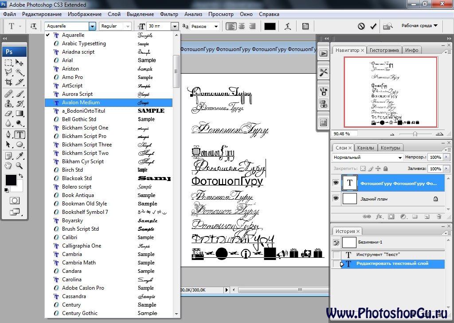
Task: Swap foreground and background colors
Action: click(21, 175)
